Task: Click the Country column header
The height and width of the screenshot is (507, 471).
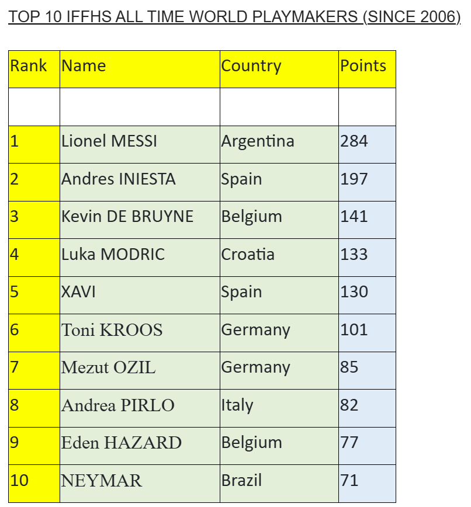Action: coord(279,69)
